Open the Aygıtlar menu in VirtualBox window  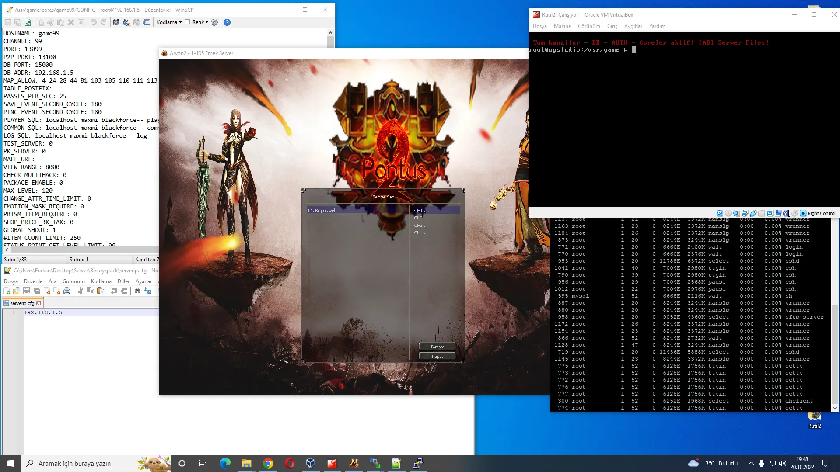pos(633,26)
